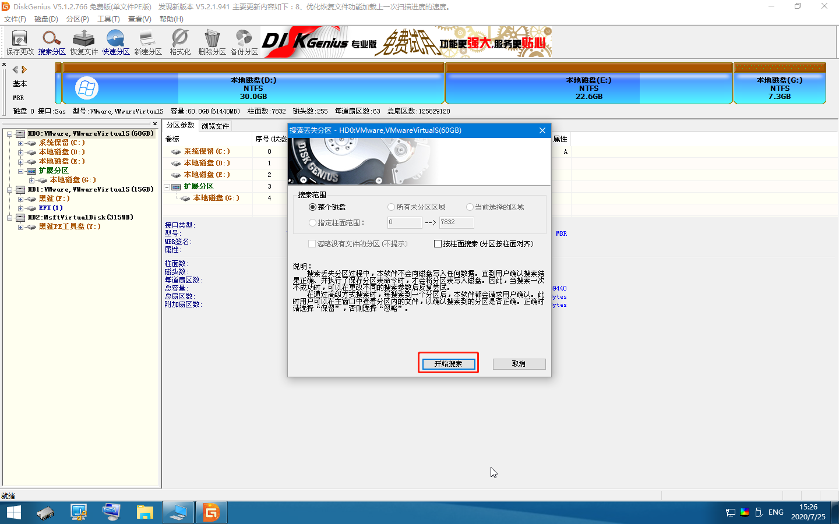Expand 本地磁盘 (D:) in the tree
This screenshot has height=524, width=839.
[20, 153]
